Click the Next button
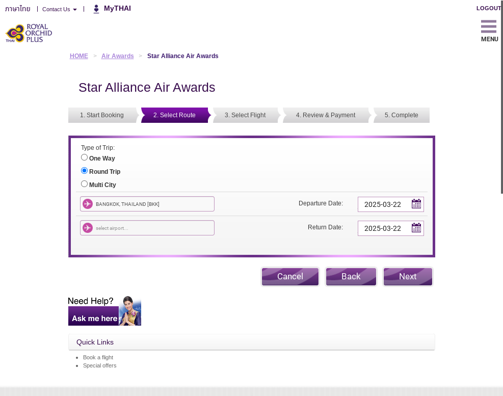Viewport: 503px width, 396px height. coord(408,277)
